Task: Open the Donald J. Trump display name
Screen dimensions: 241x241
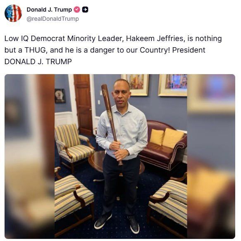Action: (x=49, y=10)
